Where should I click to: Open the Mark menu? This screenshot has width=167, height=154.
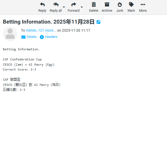(131, 7)
